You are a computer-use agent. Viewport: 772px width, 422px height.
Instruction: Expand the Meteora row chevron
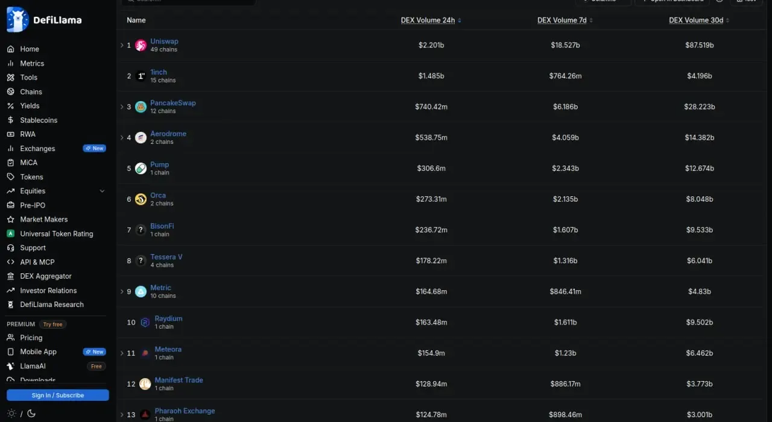click(x=122, y=353)
